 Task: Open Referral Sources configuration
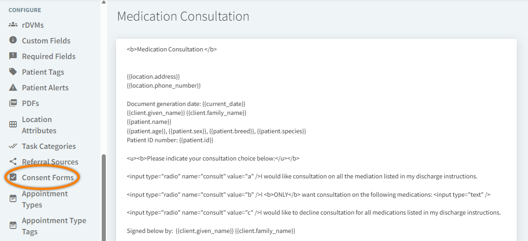(50, 162)
